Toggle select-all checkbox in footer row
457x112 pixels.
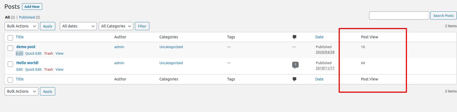click(x=10, y=80)
